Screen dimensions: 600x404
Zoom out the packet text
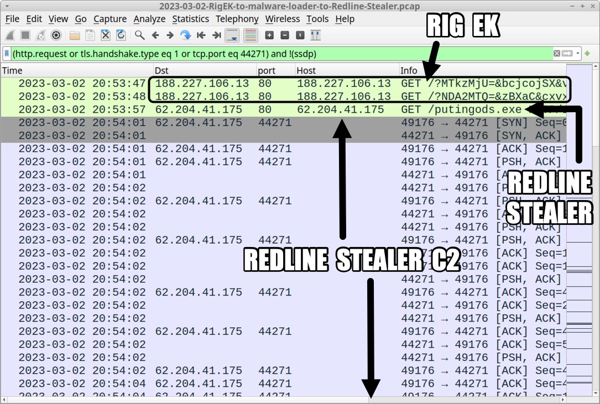coord(285,35)
